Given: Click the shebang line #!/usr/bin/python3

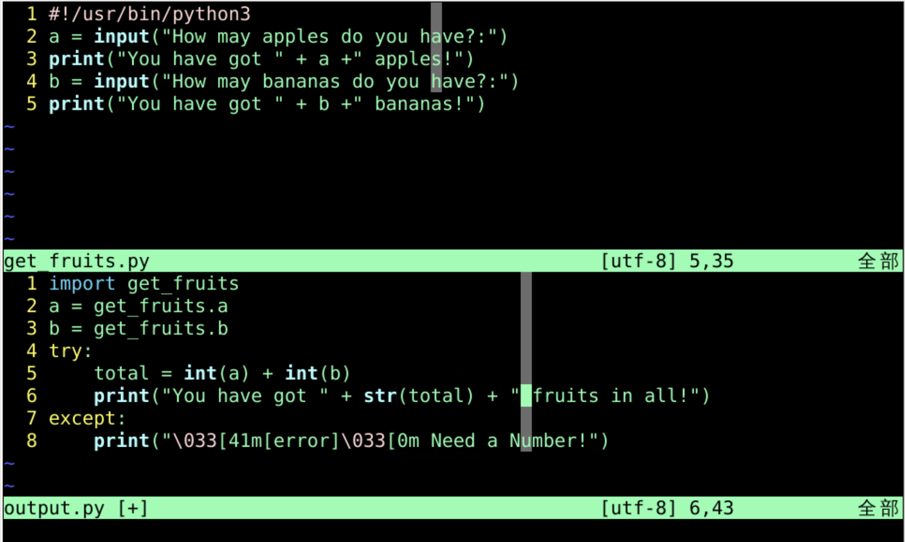Looking at the screenshot, I should click(x=149, y=14).
